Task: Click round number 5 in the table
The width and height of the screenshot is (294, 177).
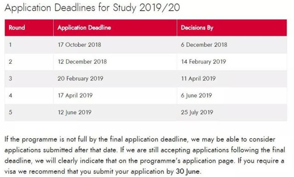Action: [10, 112]
